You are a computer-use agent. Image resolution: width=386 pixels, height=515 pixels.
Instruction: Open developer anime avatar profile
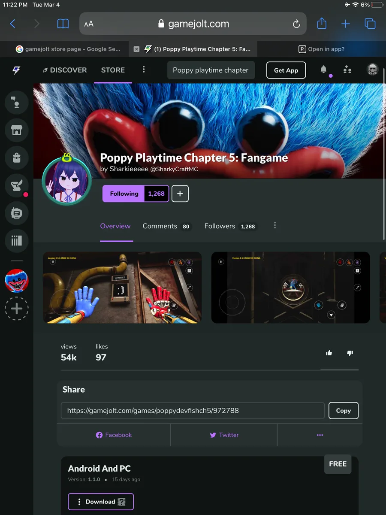point(67,181)
